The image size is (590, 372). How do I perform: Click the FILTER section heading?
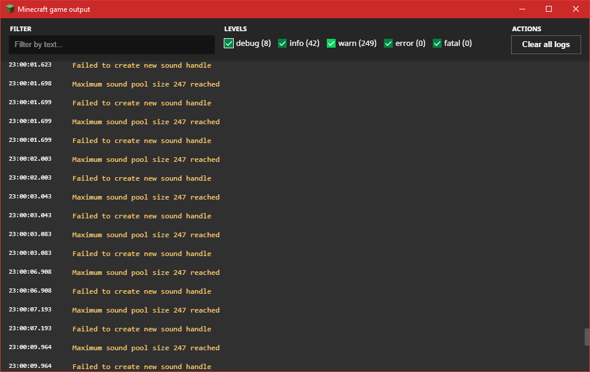21,29
